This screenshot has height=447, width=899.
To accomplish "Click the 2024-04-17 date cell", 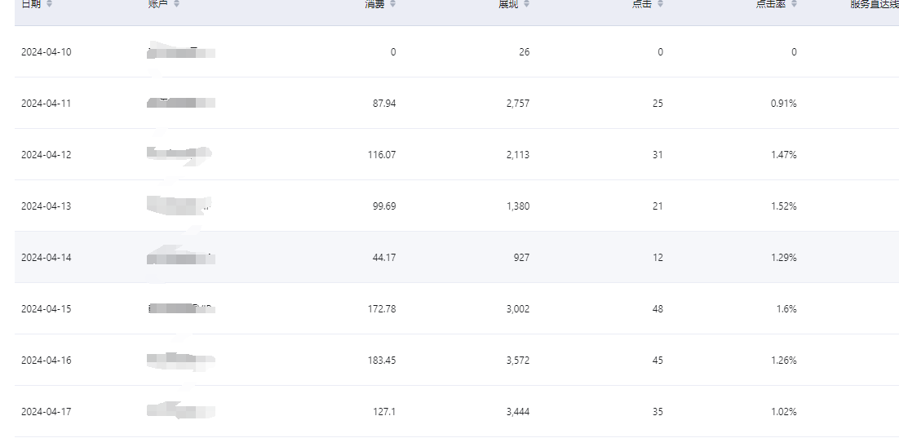I will pyautogui.click(x=46, y=412).
